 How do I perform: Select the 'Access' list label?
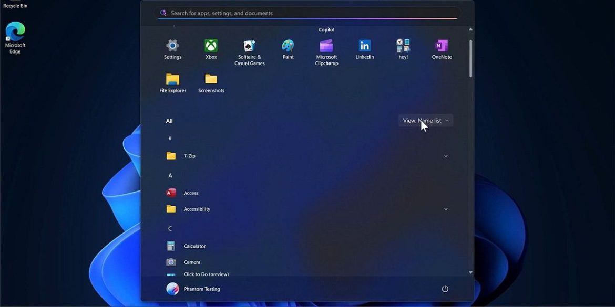191,193
